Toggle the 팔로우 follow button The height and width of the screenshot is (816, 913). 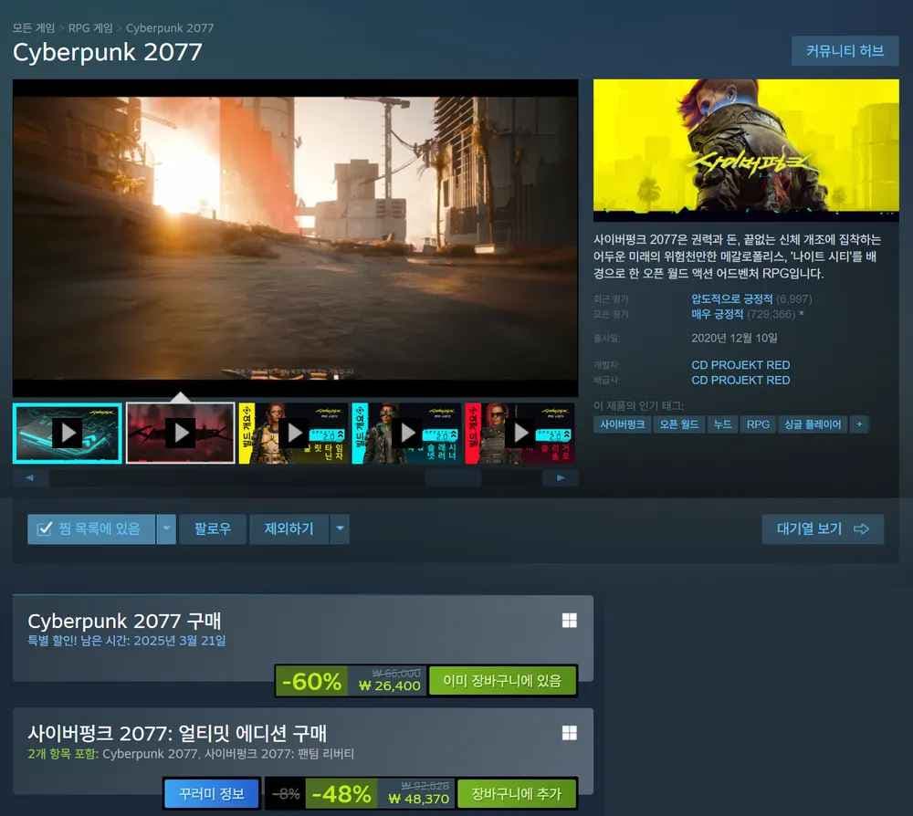coord(212,528)
